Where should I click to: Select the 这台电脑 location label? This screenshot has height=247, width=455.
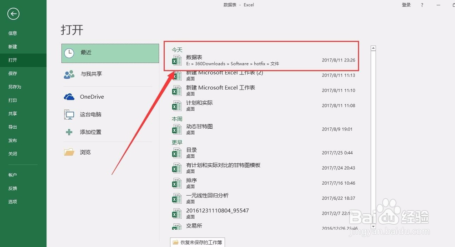click(x=91, y=114)
